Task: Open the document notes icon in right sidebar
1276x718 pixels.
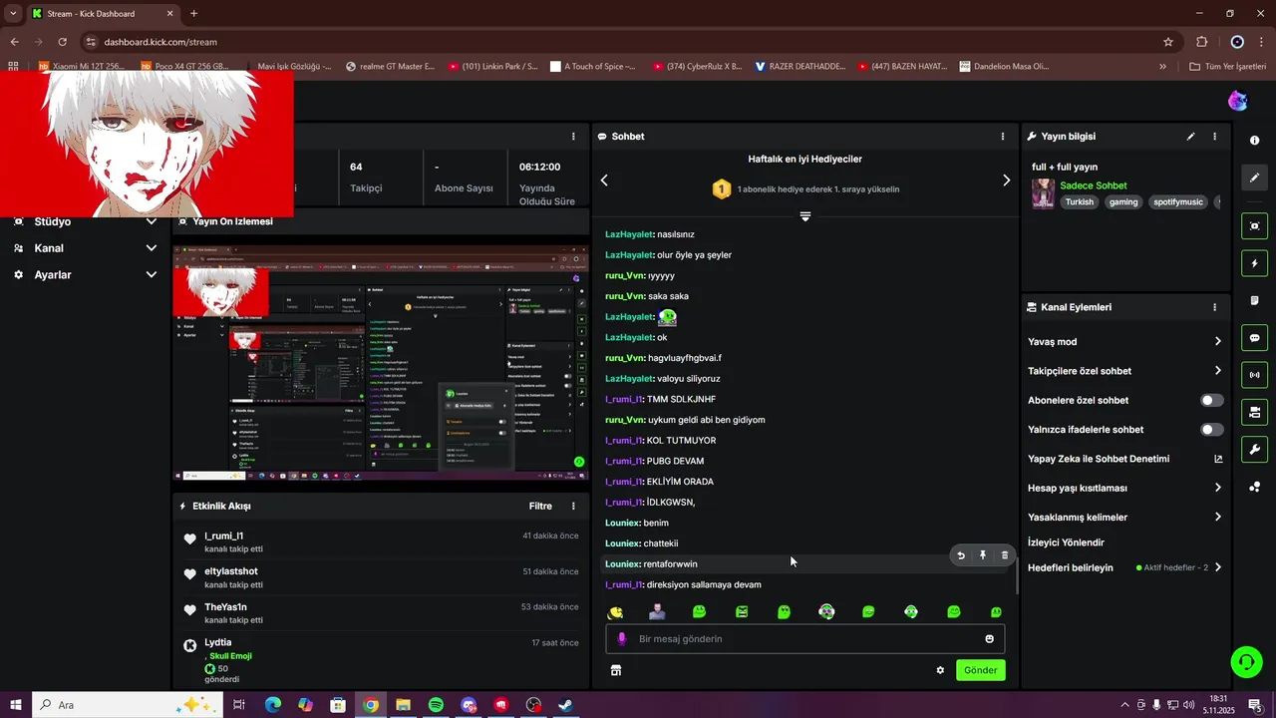Action: pyautogui.click(x=1255, y=300)
